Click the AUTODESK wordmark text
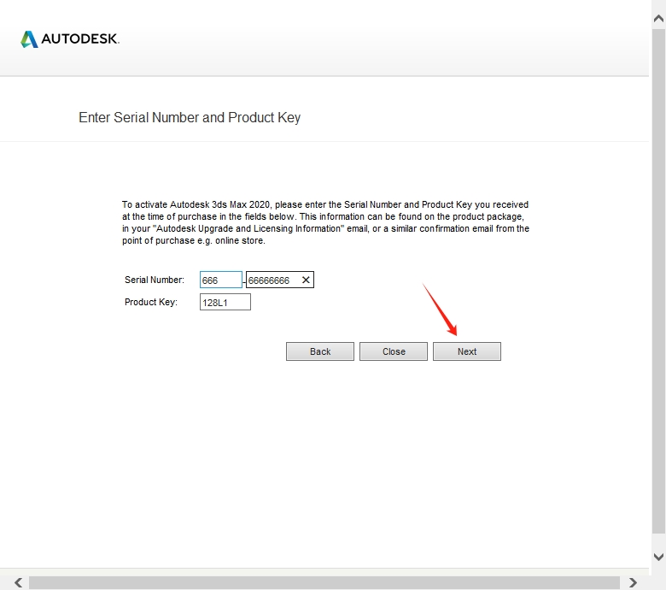Screen dimensions: 666x590 (x=80, y=39)
